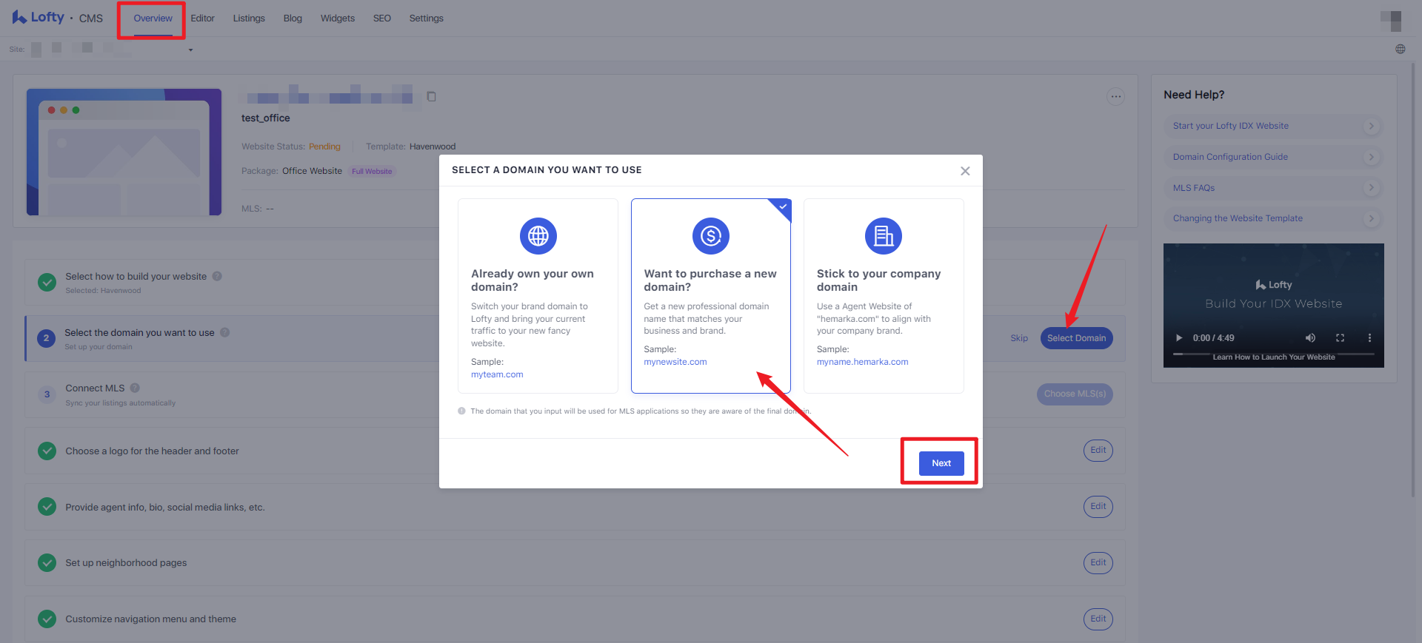Click the dollar icon in purchase-domain card

click(711, 236)
